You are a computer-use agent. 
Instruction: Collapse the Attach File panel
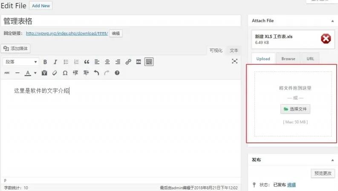[332, 21]
